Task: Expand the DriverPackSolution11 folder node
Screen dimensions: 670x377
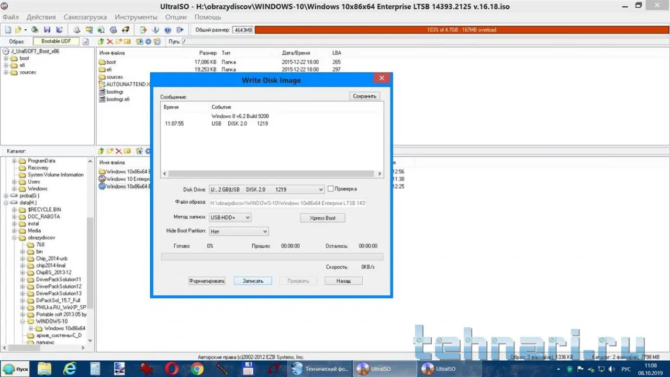Action: click(x=23, y=279)
